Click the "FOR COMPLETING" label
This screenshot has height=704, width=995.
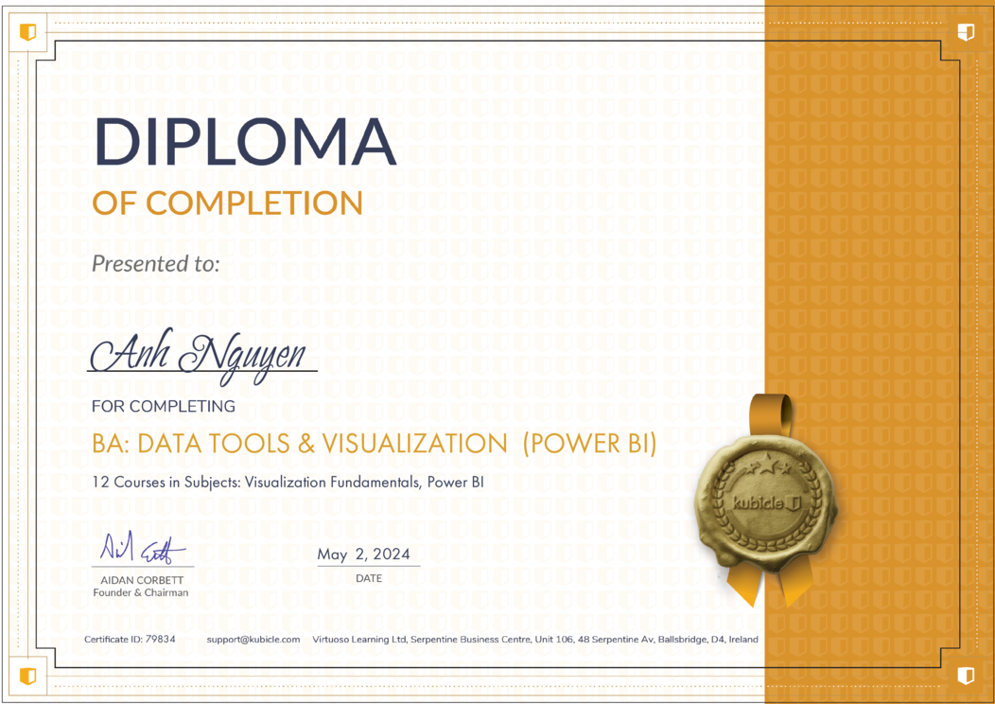pos(164,406)
